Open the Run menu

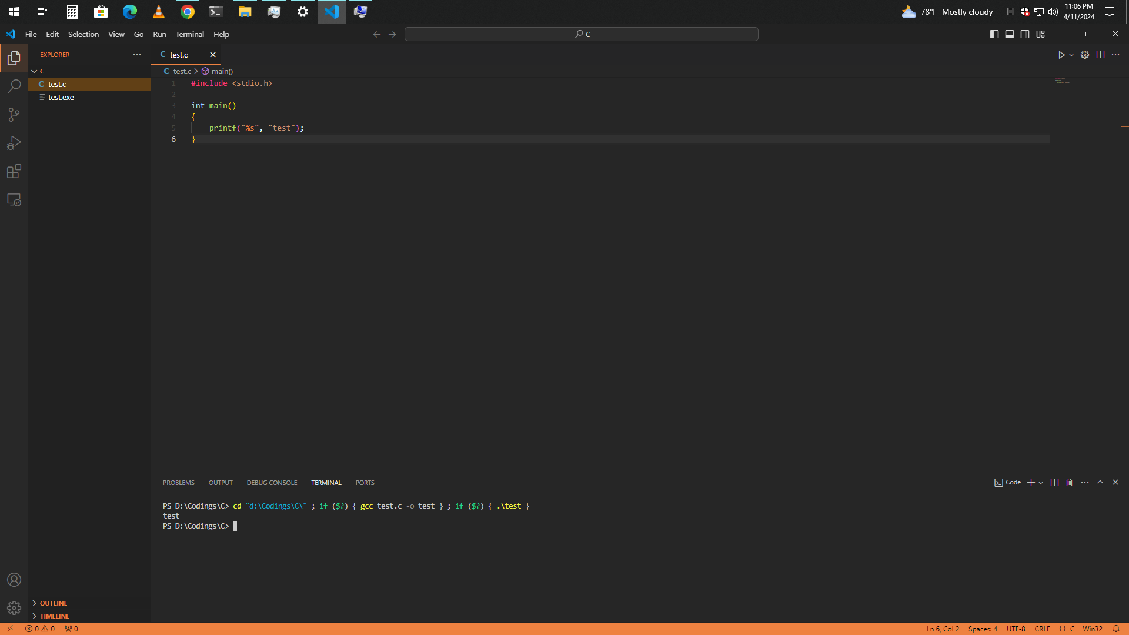(159, 34)
